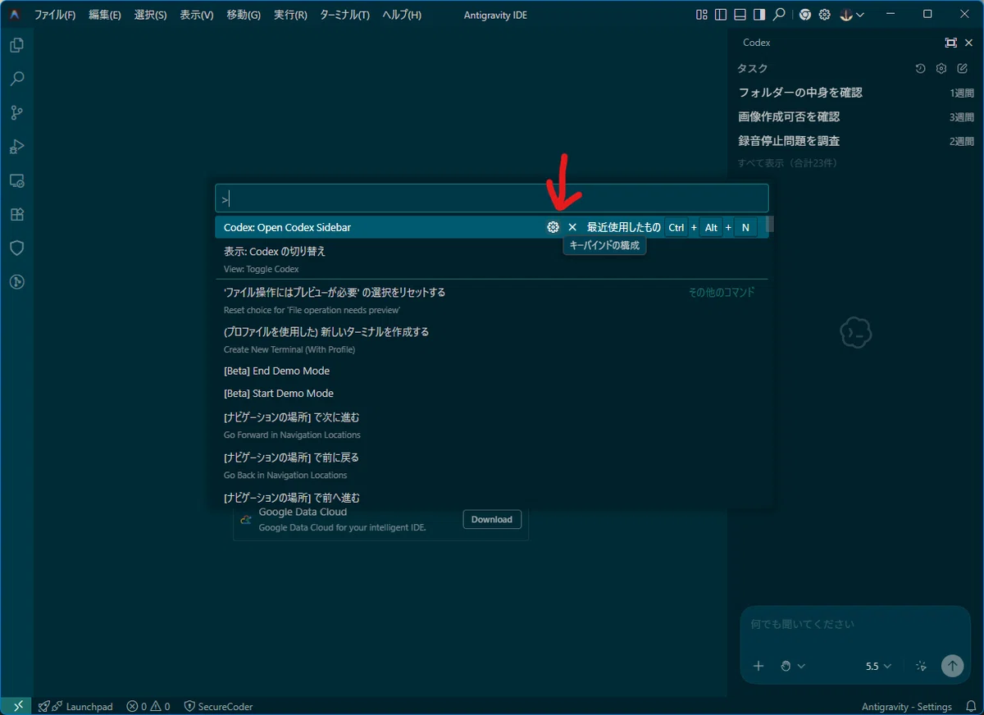Image resolution: width=984 pixels, height=715 pixels.
Task: Open the Source Control view
Action: coord(16,113)
